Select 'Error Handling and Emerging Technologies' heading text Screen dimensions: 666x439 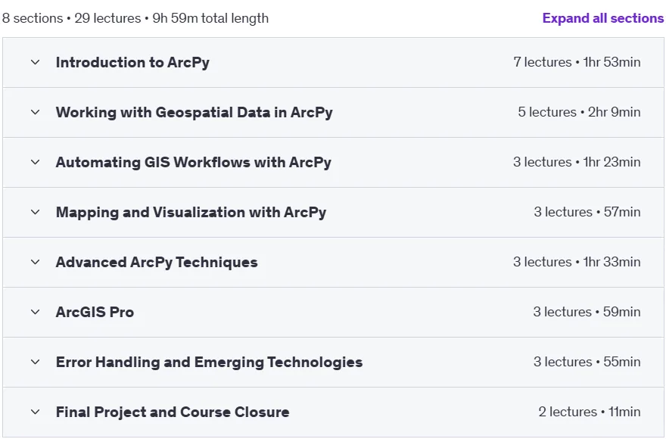209,362
